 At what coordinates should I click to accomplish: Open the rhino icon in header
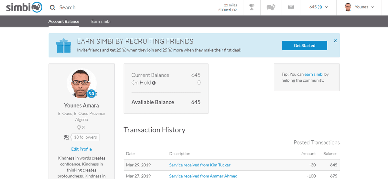(271, 7)
